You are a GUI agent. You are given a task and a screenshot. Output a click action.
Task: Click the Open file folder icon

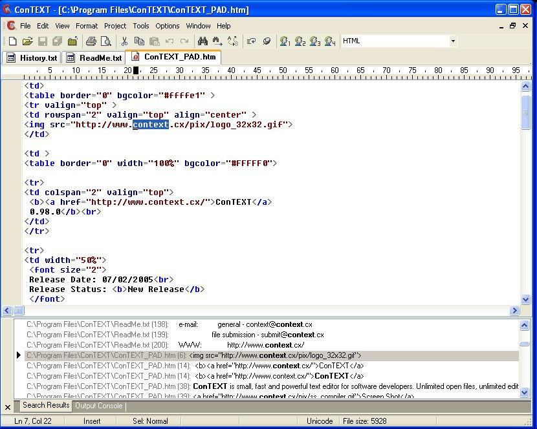28,41
